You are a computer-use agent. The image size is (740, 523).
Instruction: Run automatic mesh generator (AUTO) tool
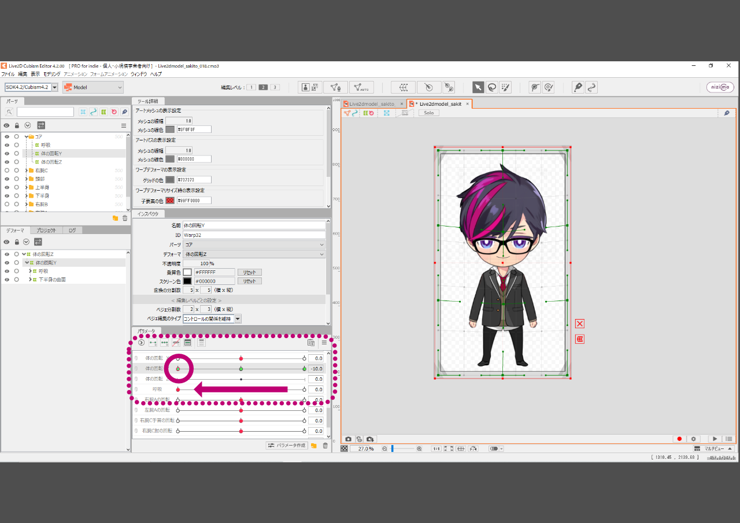[x=361, y=87]
